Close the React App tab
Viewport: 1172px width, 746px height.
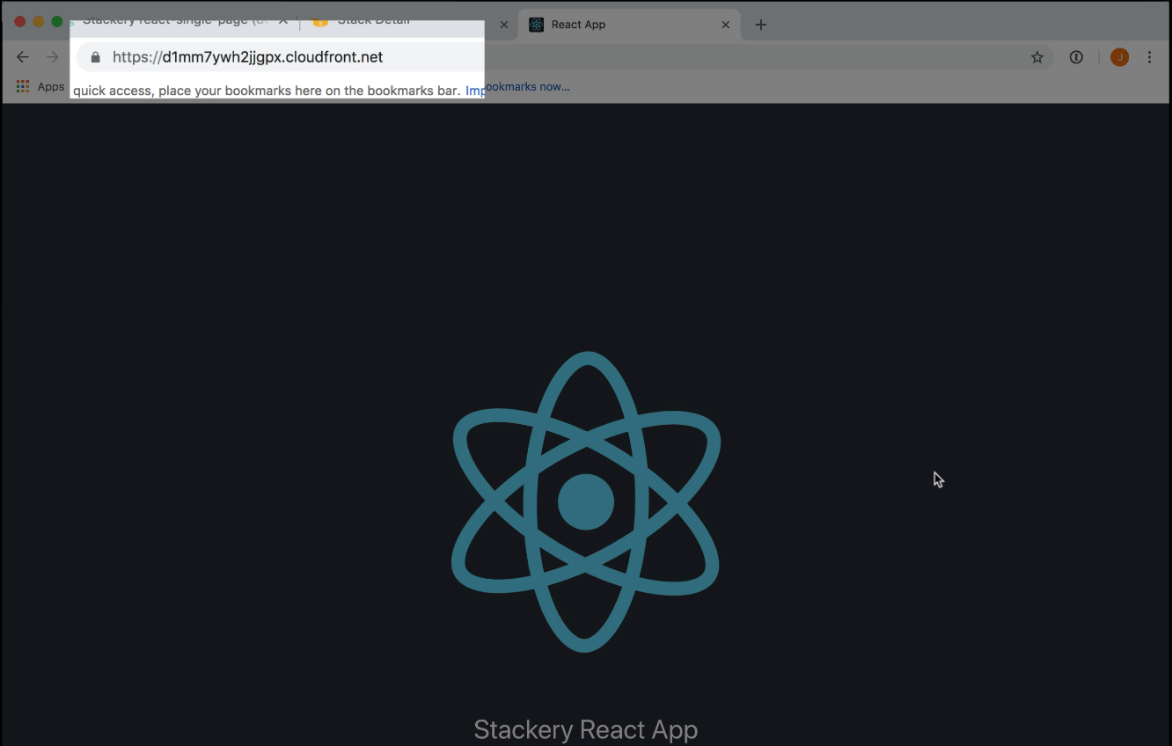click(726, 25)
